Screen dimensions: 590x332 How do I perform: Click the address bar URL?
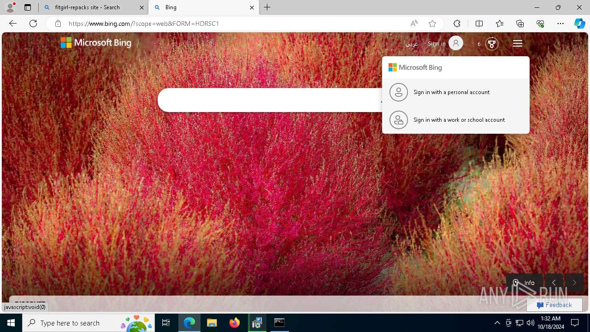point(144,24)
